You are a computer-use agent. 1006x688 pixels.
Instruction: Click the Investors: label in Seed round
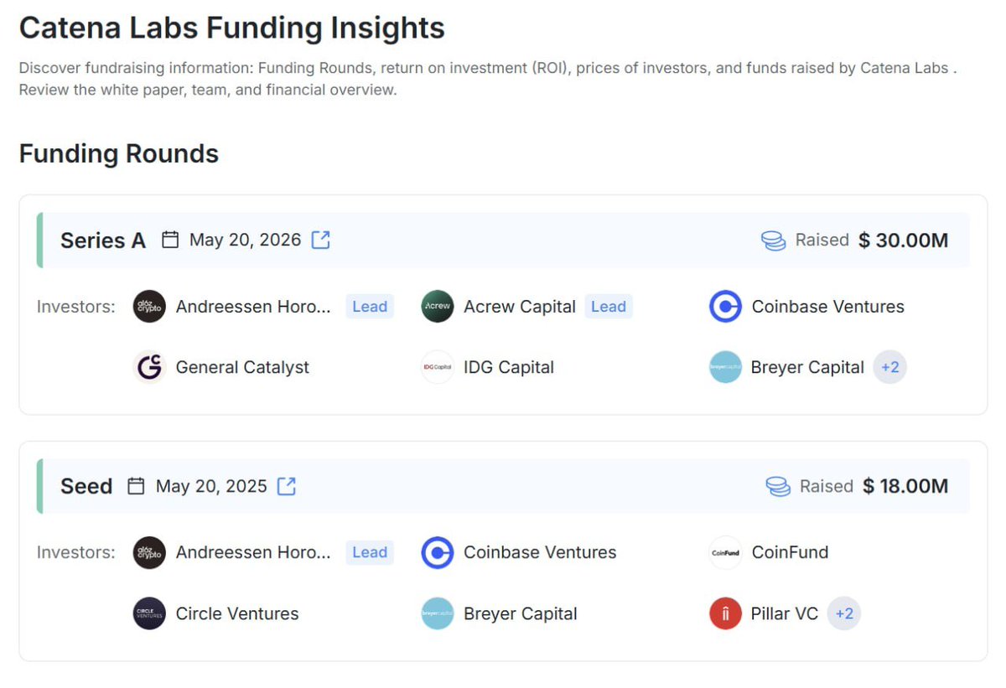pyautogui.click(x=76, y=552)
